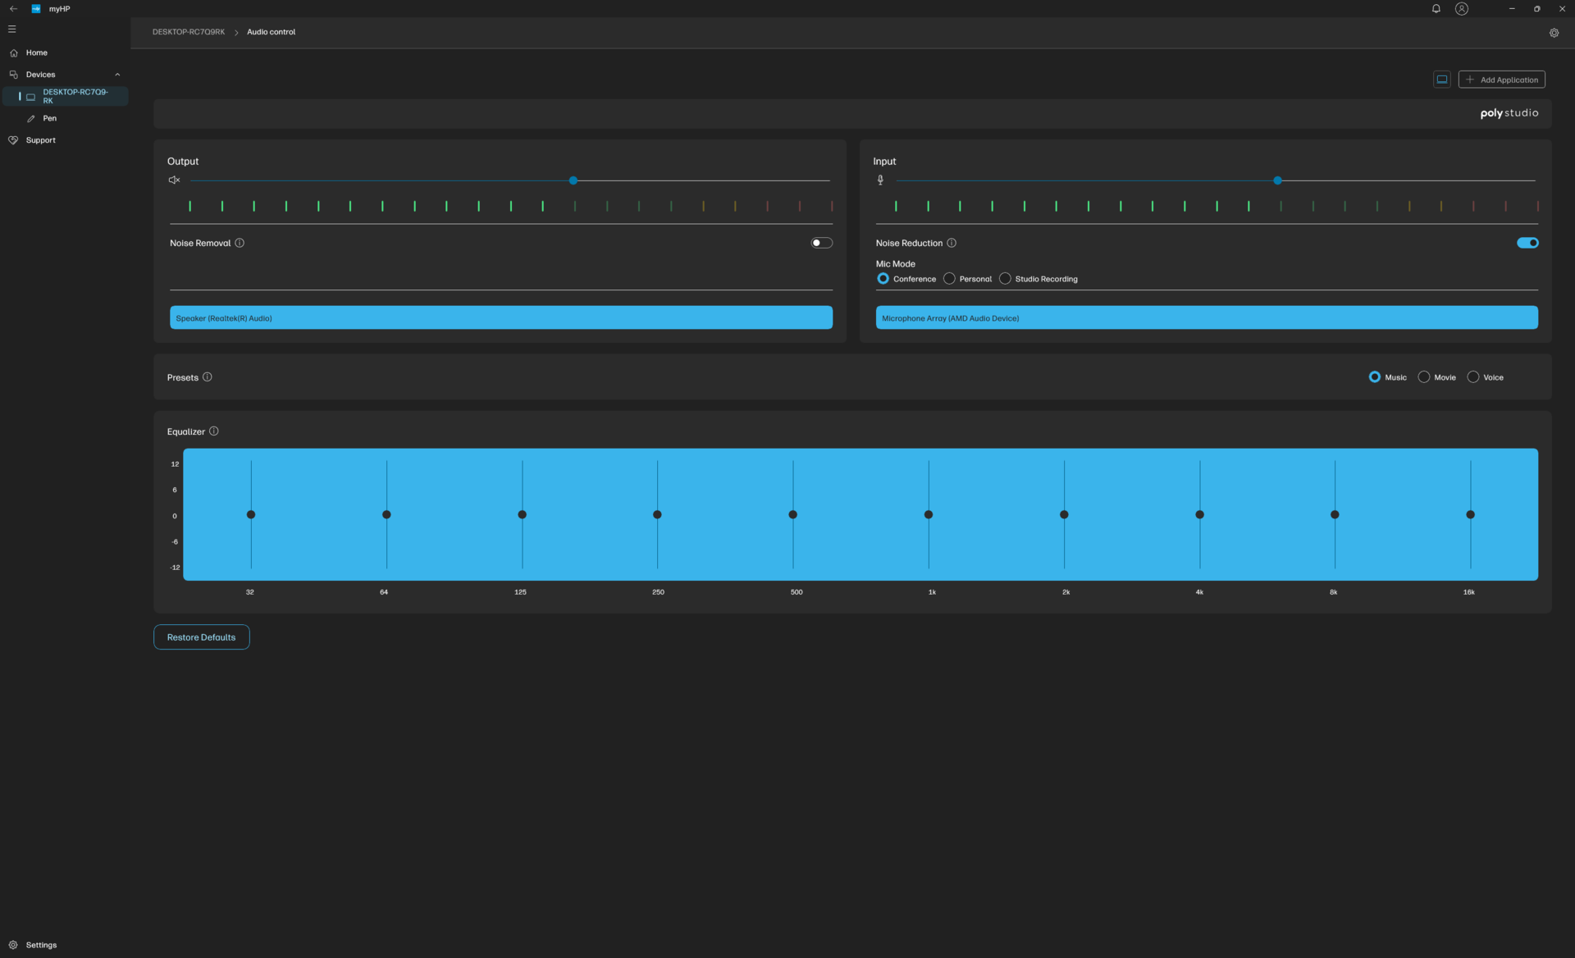Screen dimensions: 1575x958
Task: Click Restore Defaults button
Action: (x=201, y=637)
